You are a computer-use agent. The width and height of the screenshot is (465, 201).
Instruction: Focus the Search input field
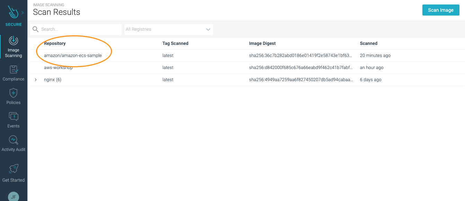point(76,29)
